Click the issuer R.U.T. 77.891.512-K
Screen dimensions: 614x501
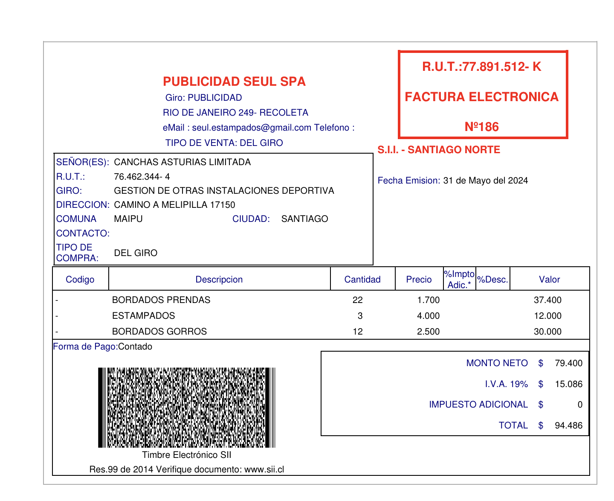(x=481, y=67)
